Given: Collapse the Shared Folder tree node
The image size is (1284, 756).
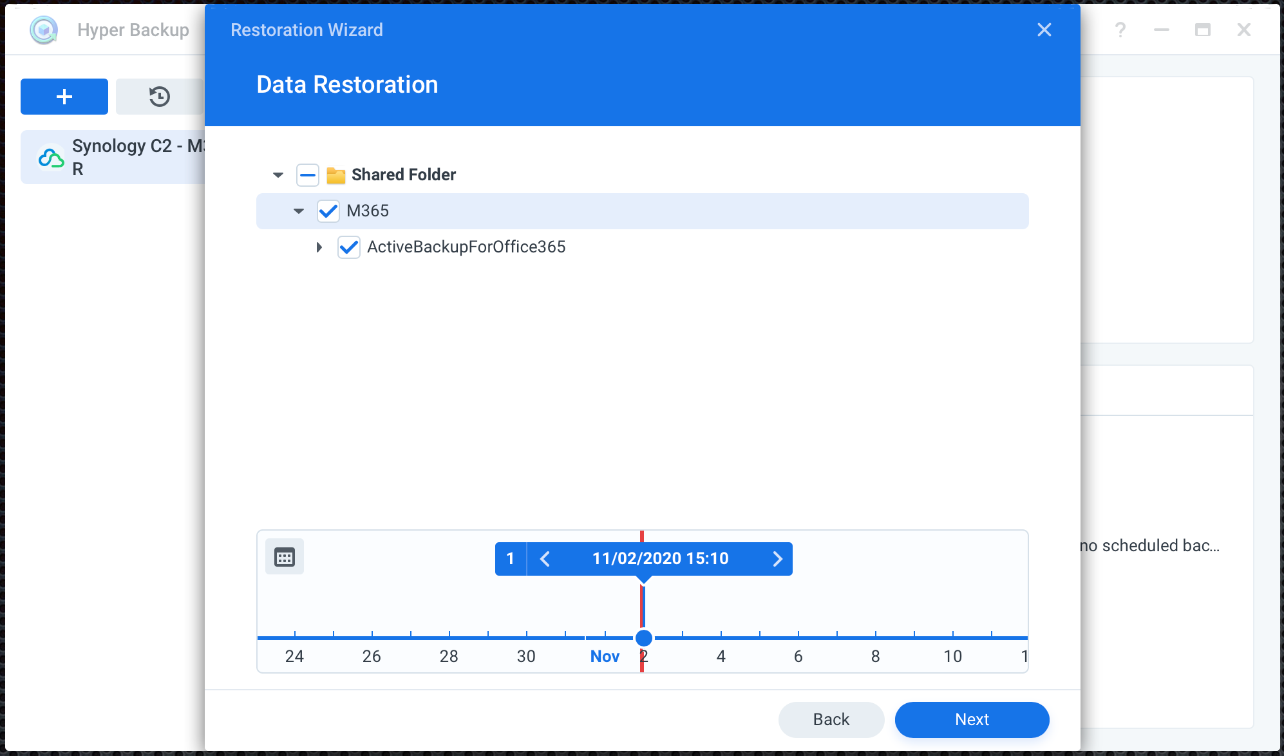Looking at the screenshot, I should point(278,175).
